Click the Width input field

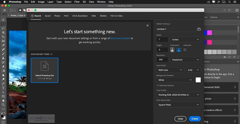[x=162, y=40]
